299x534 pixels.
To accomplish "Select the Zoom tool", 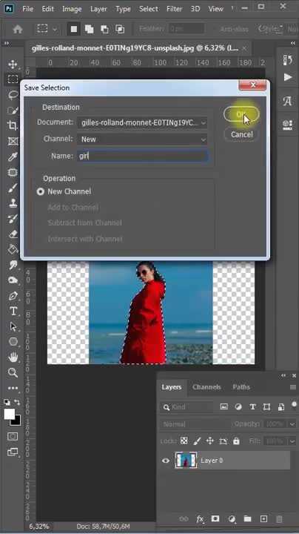I will pyautogui.click(x=13, y=372).
